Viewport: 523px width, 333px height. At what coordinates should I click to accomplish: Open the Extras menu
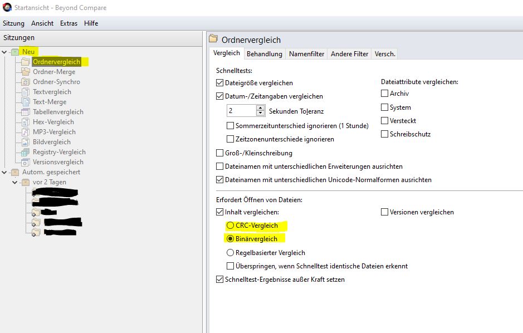[69, 23]
